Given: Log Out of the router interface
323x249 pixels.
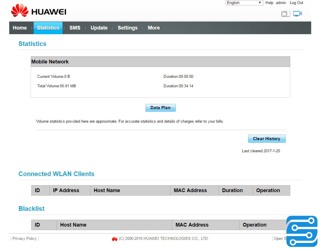Looking at the screenshot, I should pos(296,3).
